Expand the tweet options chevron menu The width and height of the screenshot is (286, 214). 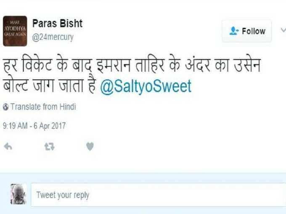pyautogui.click(x=283, y=30)
